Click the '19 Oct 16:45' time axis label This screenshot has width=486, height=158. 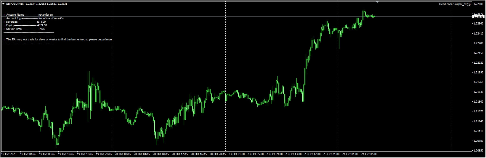tap(85, 154)
